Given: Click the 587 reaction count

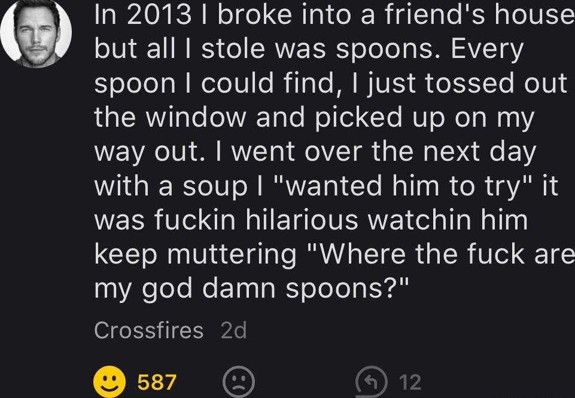Looking at the screenshot, I should [154, 379].
